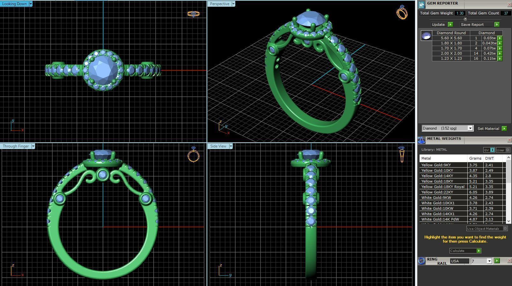The height and width of the screenshot is (286, 512).
Task: Select Yellow Gold:10KY row
Action: [462, 170]
